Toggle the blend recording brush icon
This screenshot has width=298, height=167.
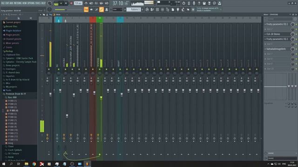pos(96,9)
